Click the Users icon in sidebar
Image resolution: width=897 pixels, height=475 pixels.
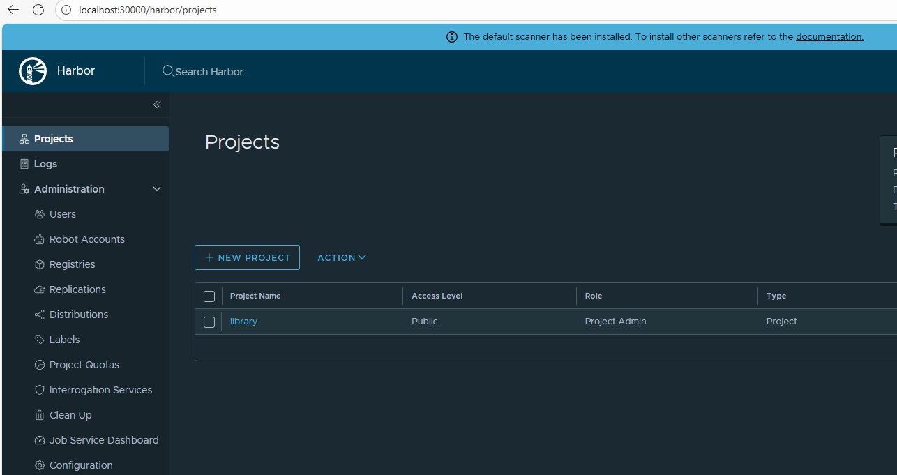click(x=40, y=214)
